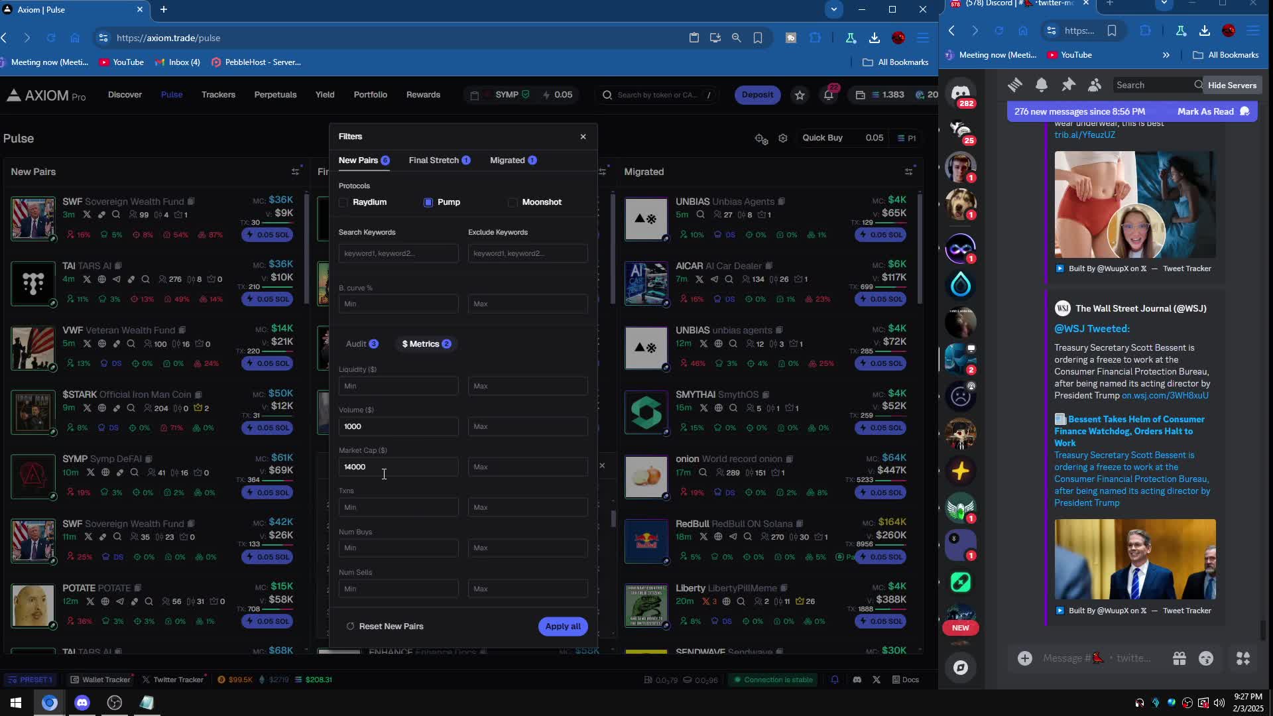Click quick buy 0.05 SOL for UNBIAS Unbias Agents
This screenshot has height=716, width=1273.
[880, 235]
